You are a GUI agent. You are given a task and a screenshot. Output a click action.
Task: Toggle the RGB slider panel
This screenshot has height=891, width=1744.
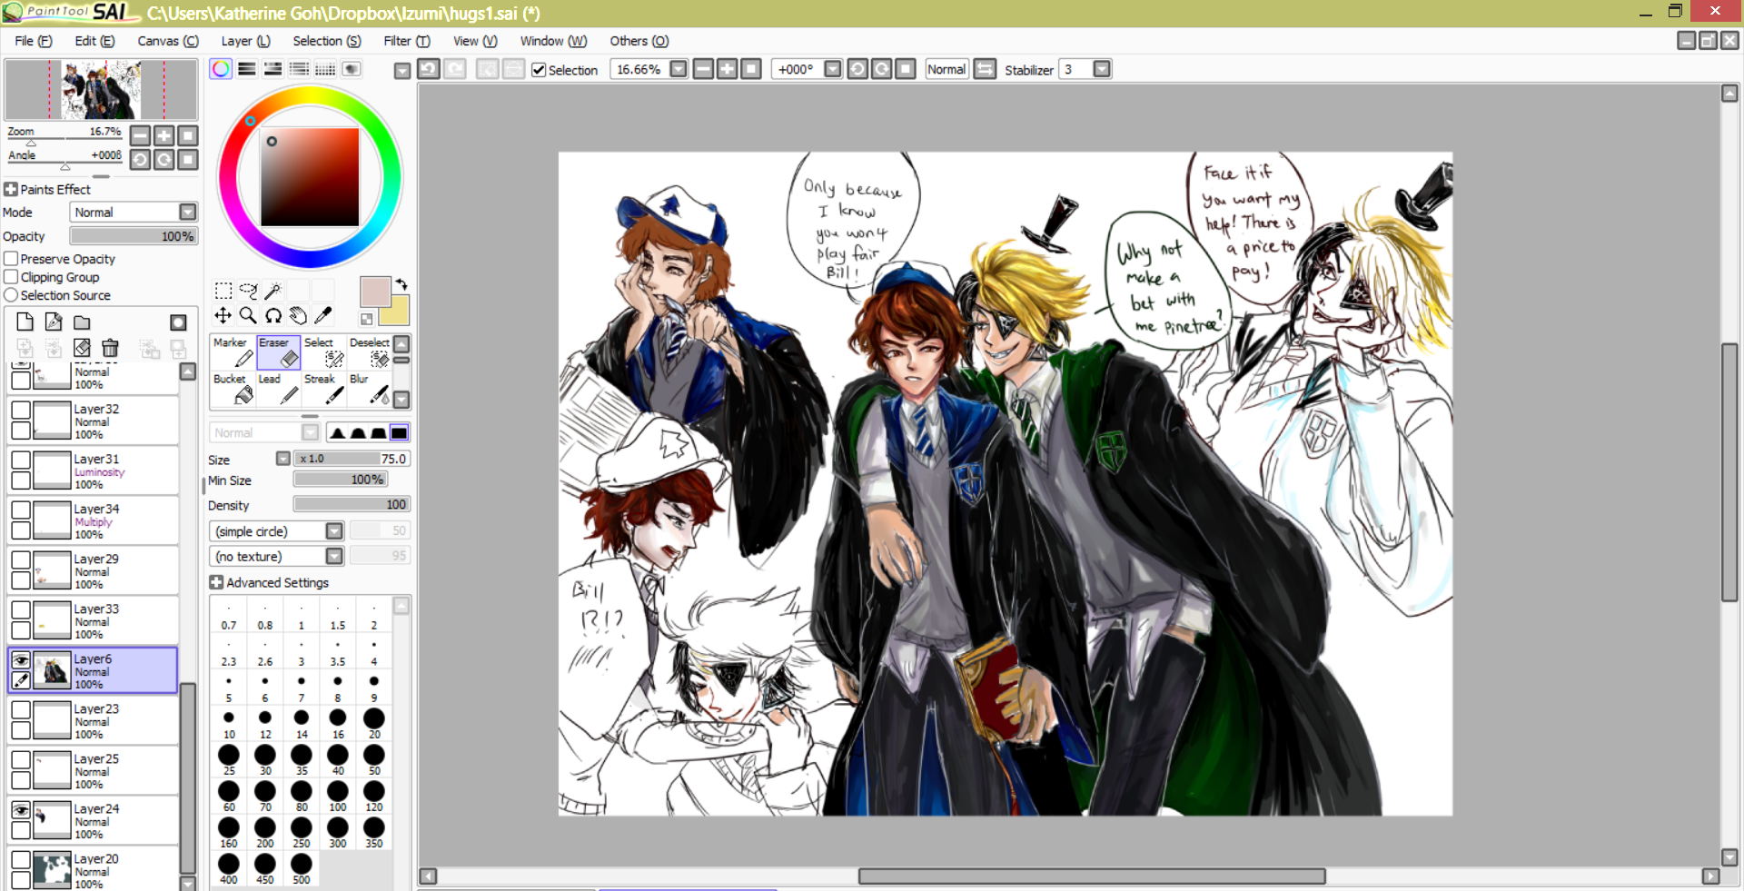[247, 69]
